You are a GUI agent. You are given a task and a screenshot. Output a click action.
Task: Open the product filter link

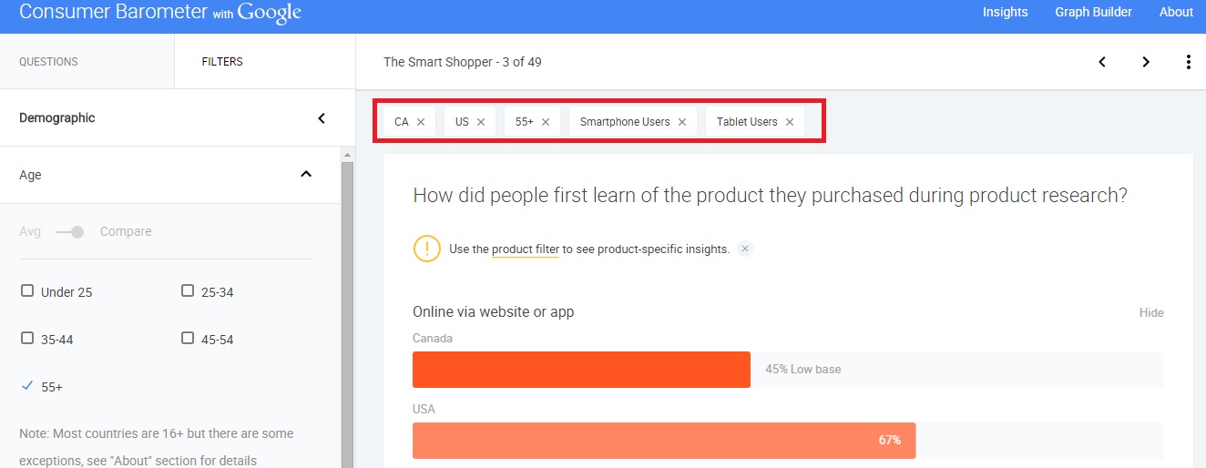pos(526,249)
